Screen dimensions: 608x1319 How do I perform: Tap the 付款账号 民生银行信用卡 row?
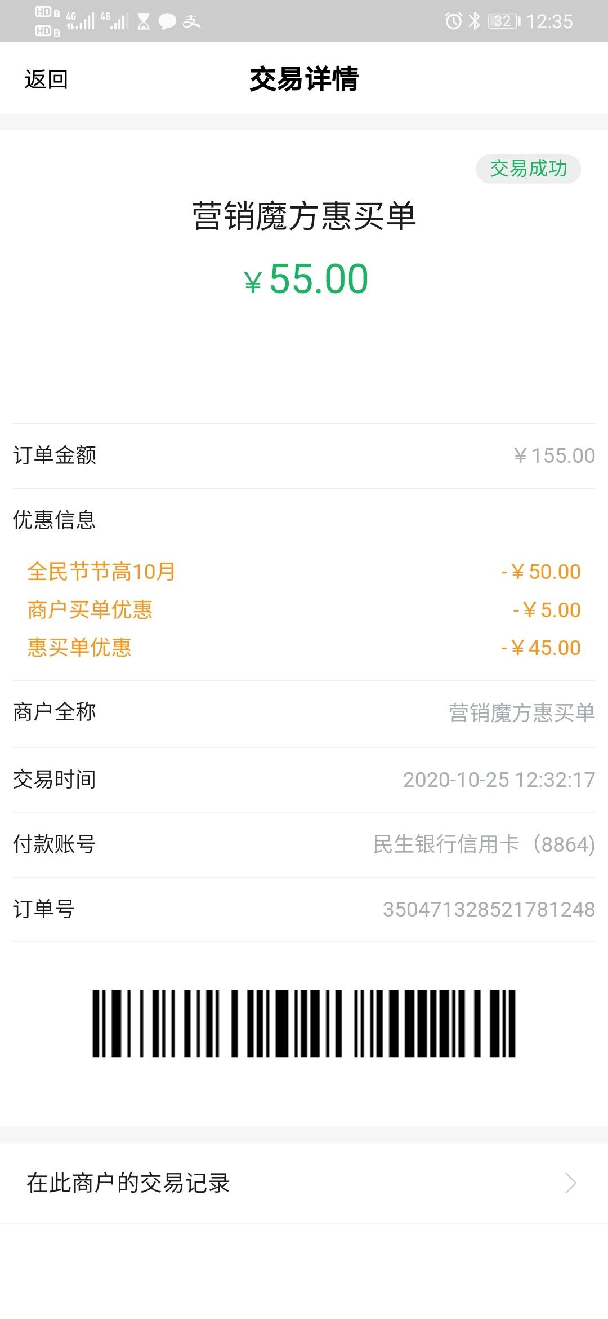click(x=304, y=844)
